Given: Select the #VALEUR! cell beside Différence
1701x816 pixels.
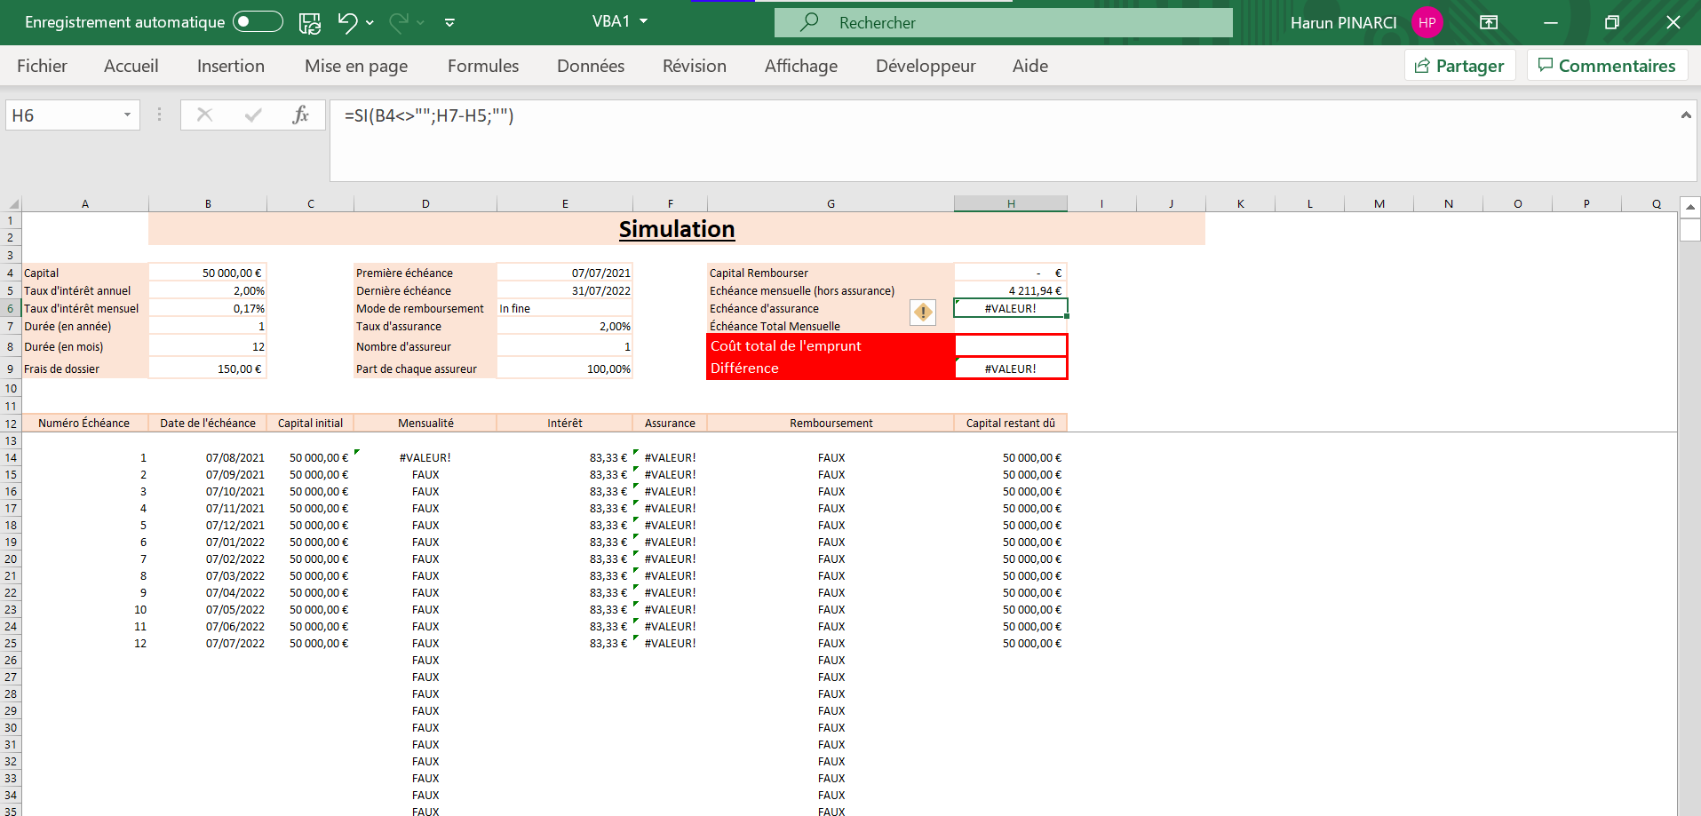Looking at the screenshot, I should pos(1011,368).
